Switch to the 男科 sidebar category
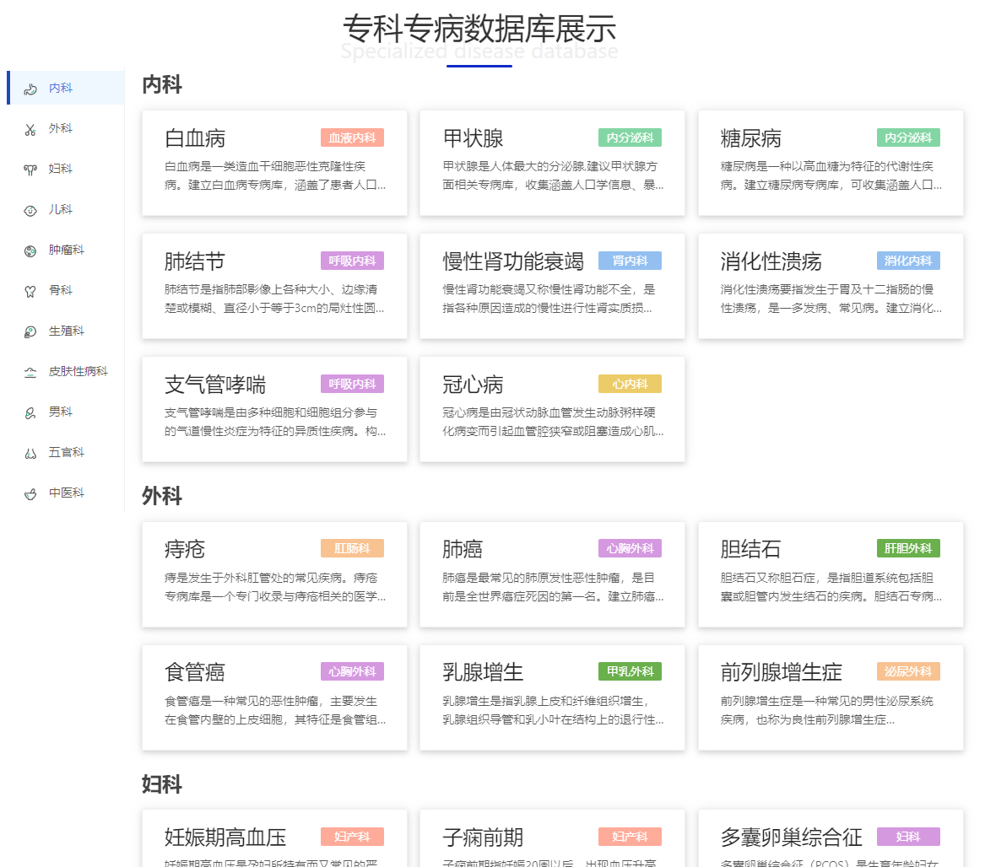 click(60, 412)
